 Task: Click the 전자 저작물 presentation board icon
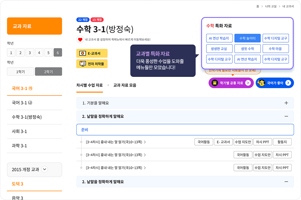[x=83, y=64]
